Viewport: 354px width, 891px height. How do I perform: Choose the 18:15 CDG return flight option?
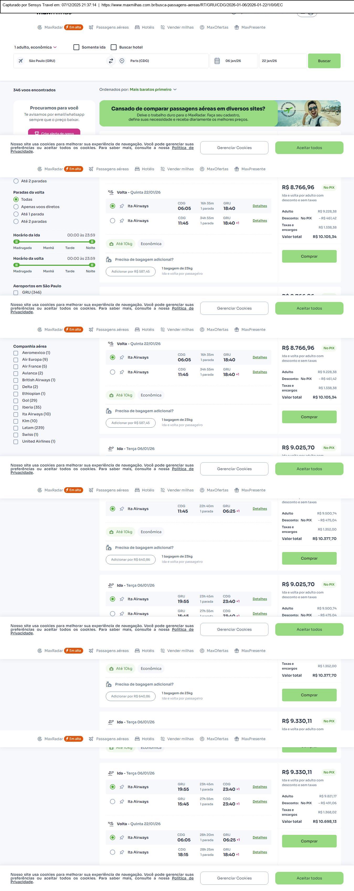[113, 852]
